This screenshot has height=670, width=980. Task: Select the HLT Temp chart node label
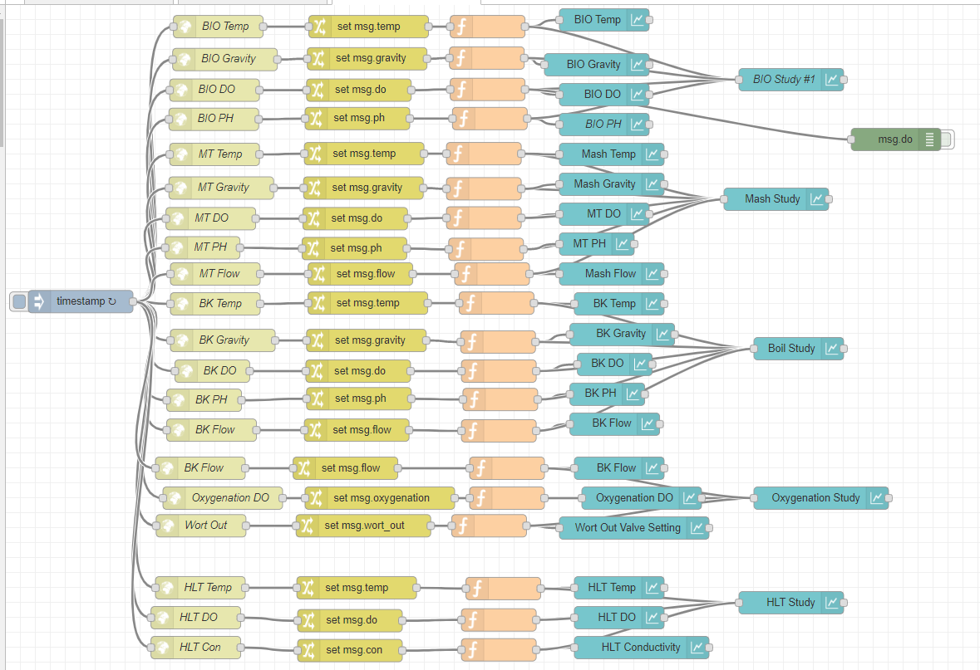pos(611,587)
